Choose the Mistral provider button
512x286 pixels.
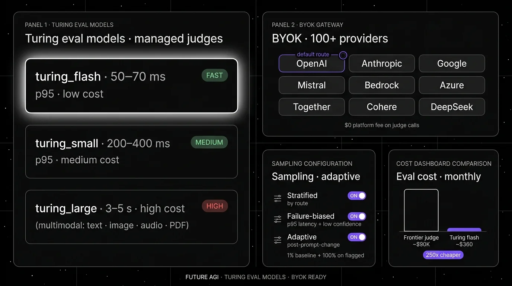(311, 85)
